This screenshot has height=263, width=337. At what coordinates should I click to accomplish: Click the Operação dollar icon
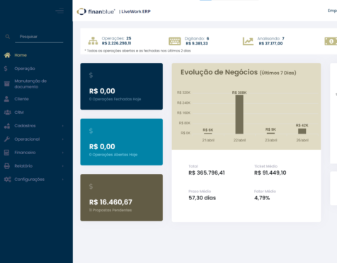click(6, 69)
